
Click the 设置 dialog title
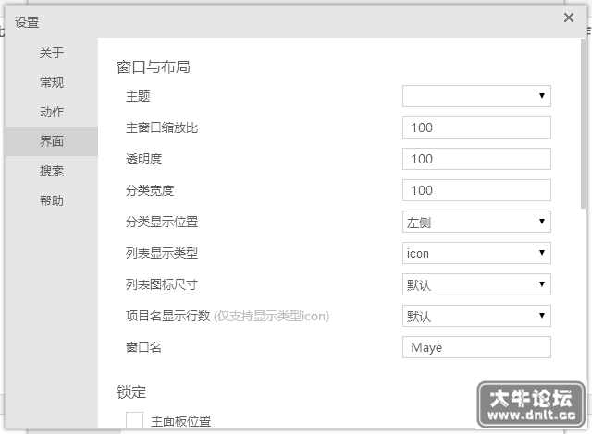pyautogui.click(x=27, y=22)
